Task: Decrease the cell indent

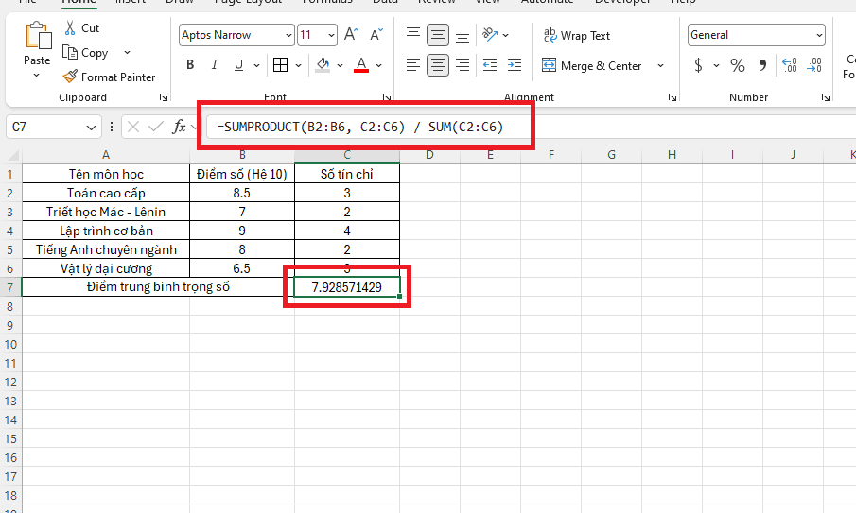Action: pyautogui.click(x=490, y=65)
